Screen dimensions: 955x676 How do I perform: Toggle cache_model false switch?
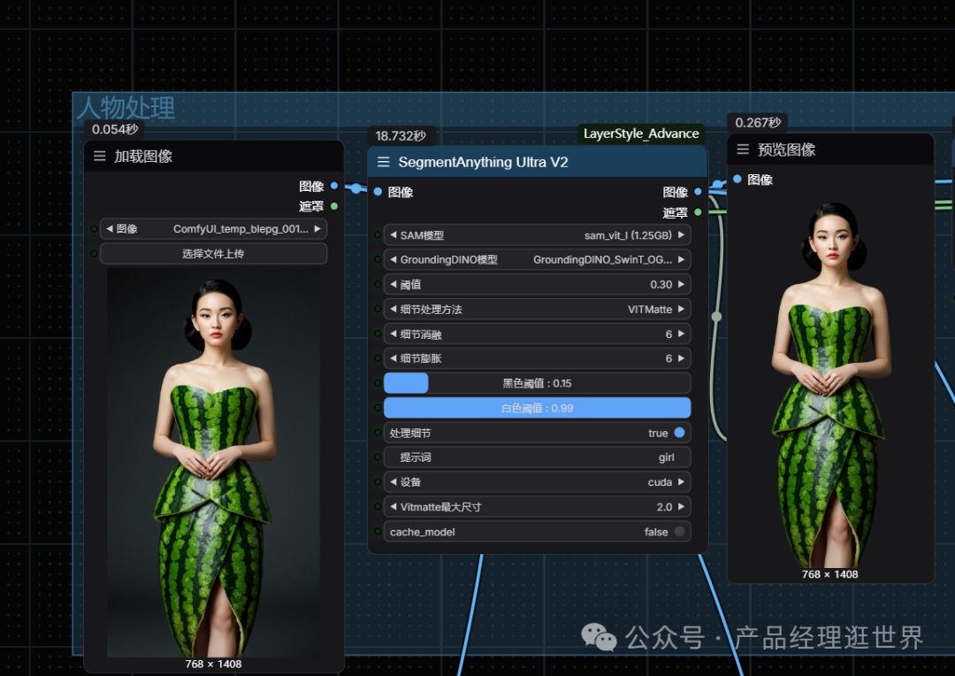(680, 532)
